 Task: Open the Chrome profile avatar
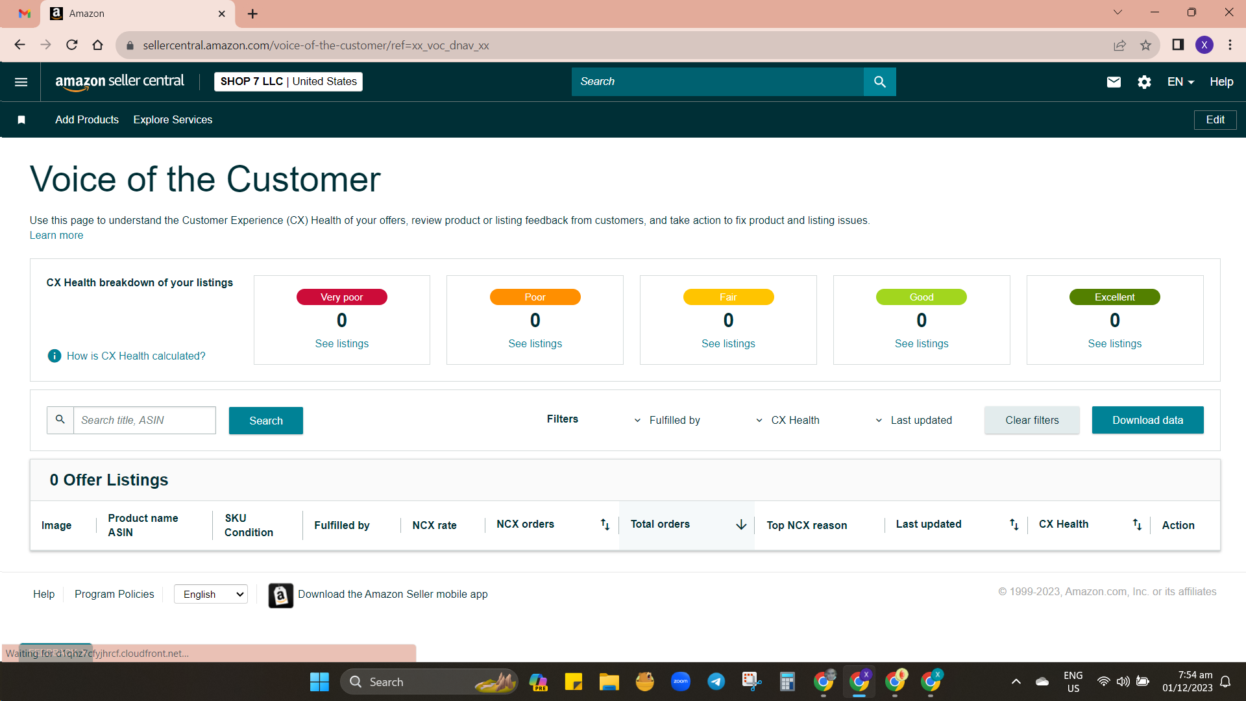pyautogui.click(x=1204, y=45)
